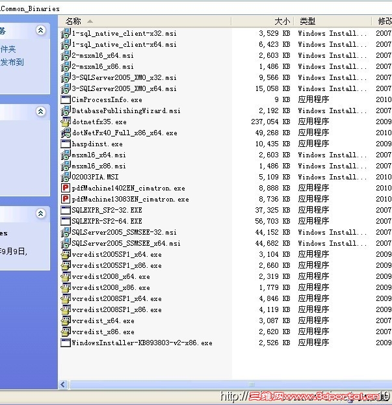Click the msxml6_x64.msi icon
The height and width of the screenshot is (405, 392).
[66, 155]
